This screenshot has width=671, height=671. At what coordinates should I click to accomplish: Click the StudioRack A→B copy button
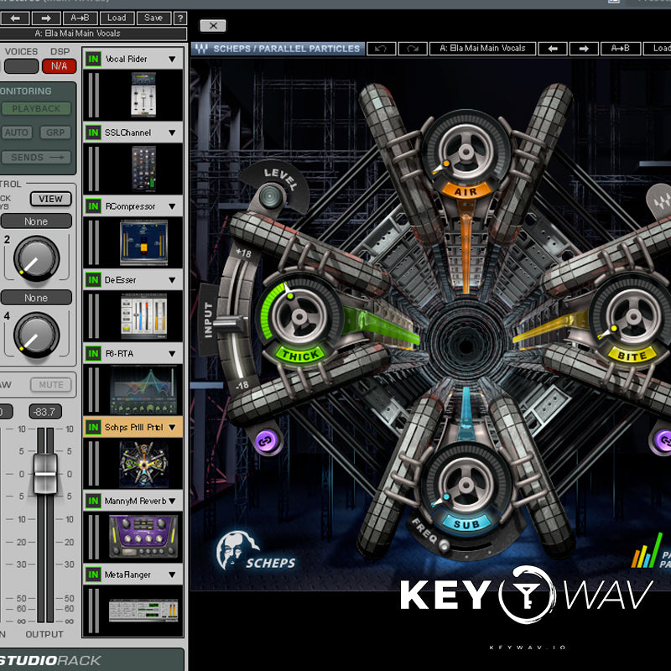(80, 18)
